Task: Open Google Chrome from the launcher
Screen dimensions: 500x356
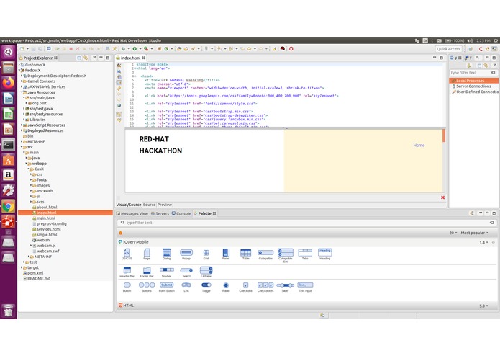Action: click(9, 206)
